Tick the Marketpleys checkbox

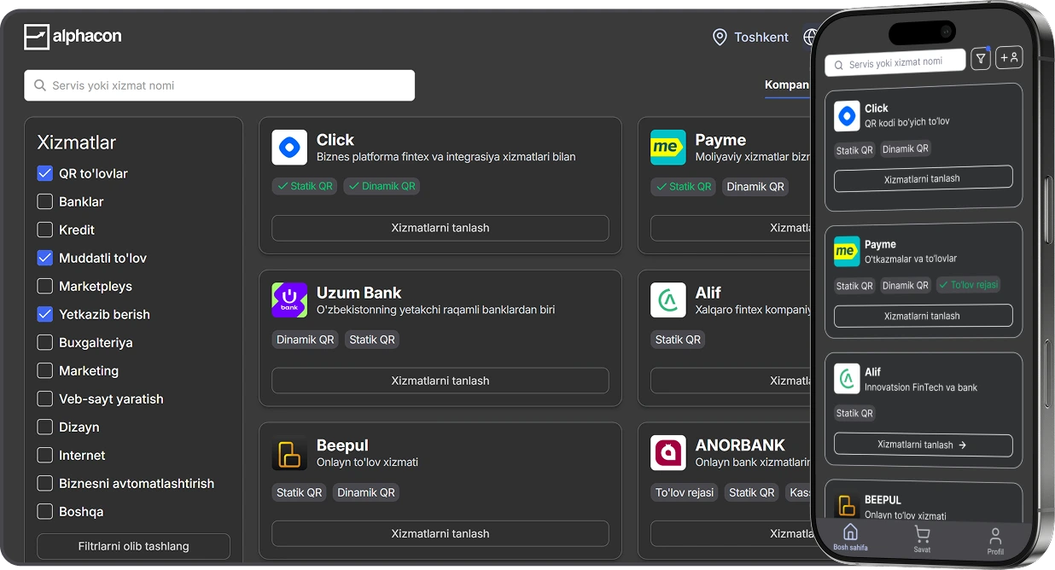pos(45,286)
